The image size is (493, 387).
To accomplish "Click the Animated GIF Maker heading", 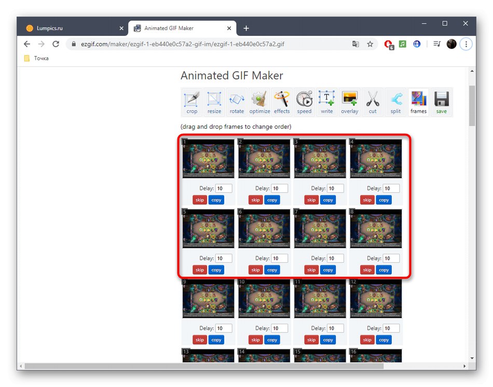I will click(232, 76).
